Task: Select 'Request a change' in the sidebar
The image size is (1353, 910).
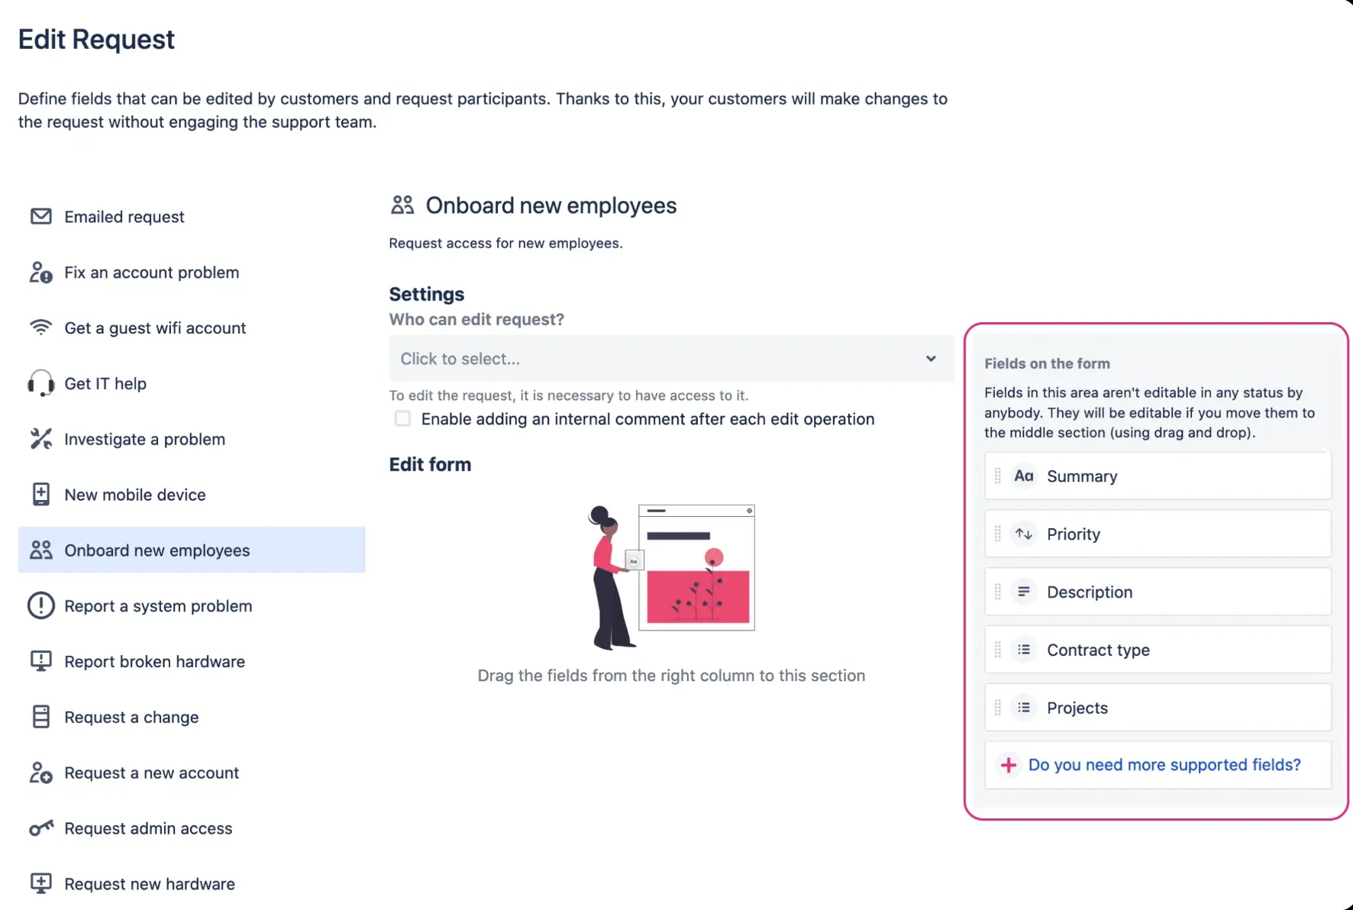Action: click(x=131, y=717)
